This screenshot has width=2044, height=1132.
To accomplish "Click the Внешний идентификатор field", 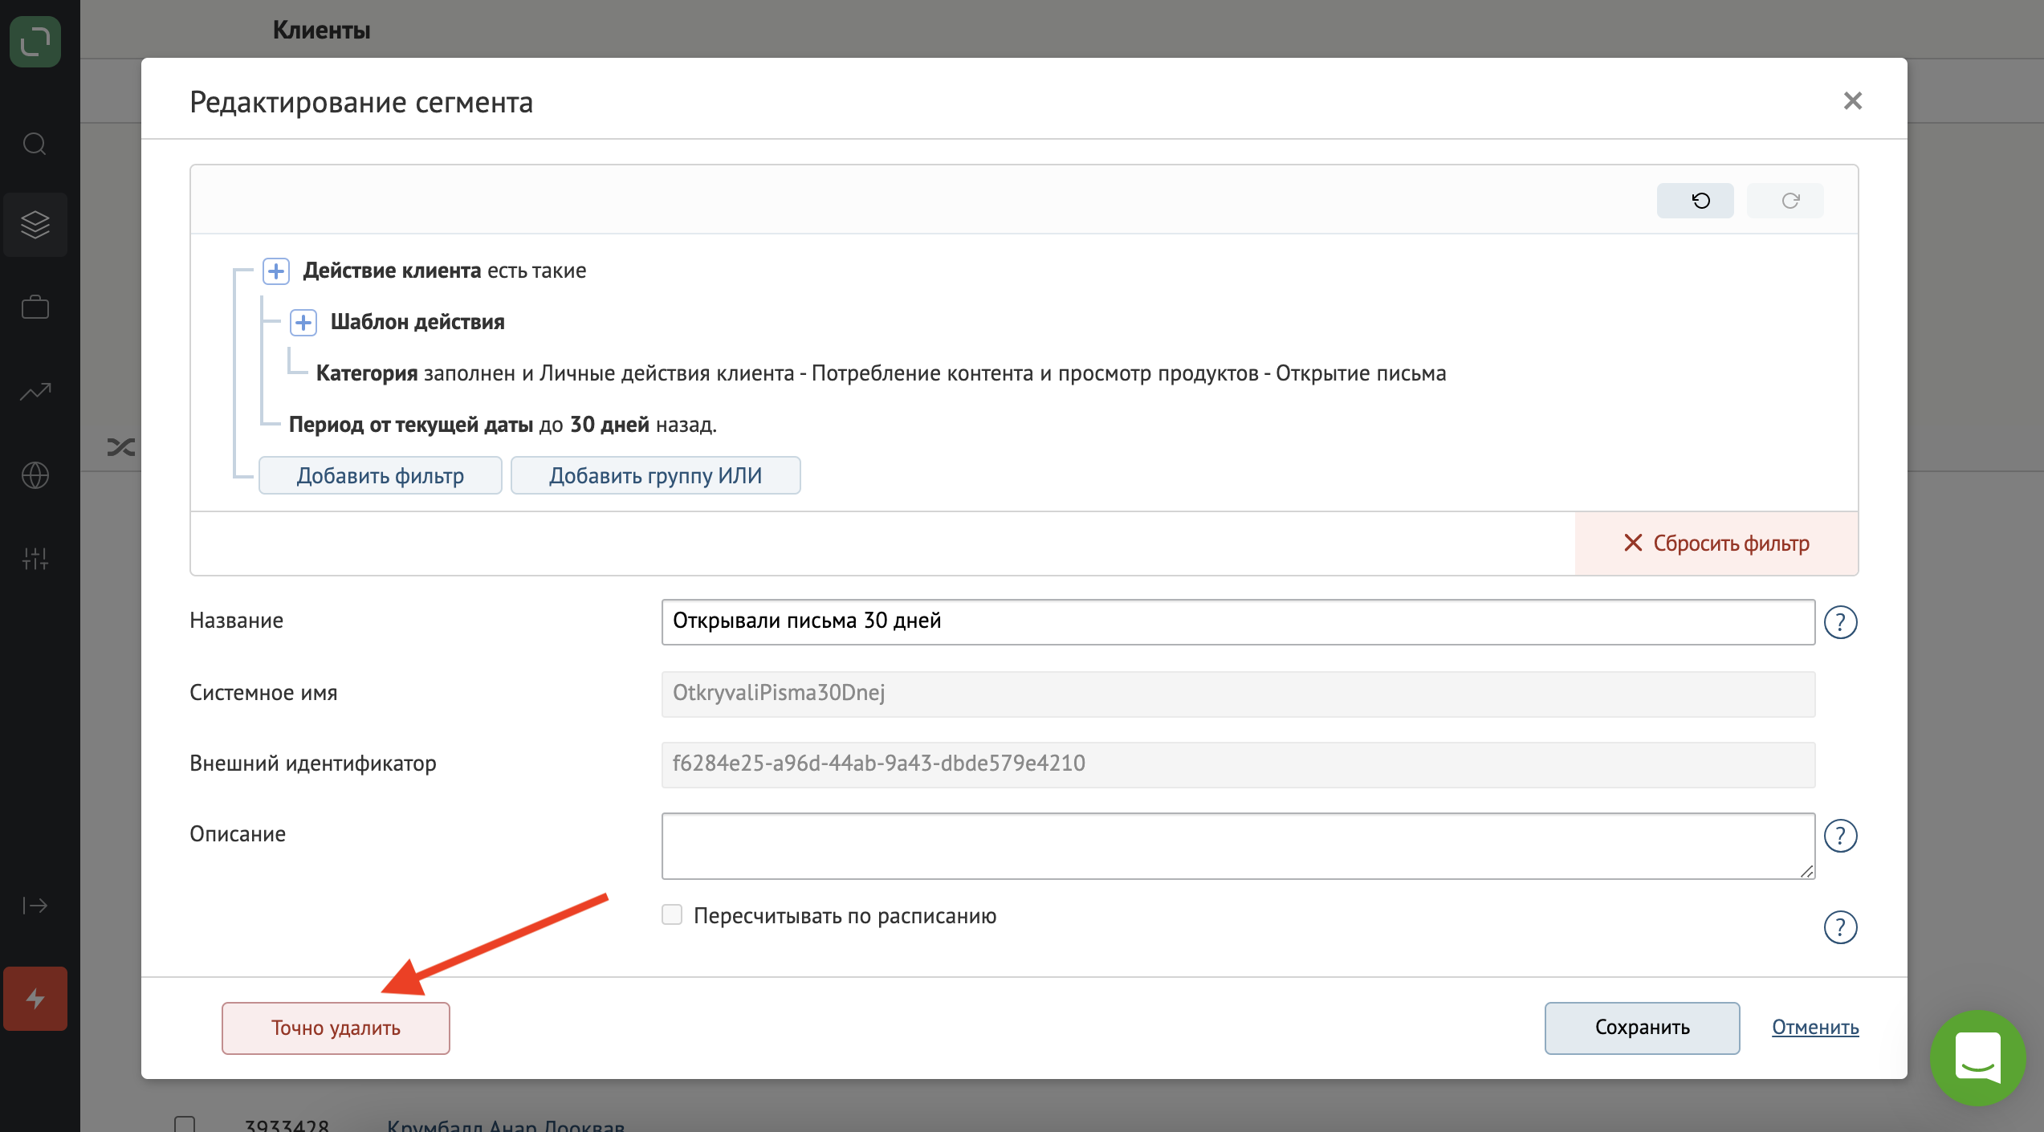I will point(1238,764).
